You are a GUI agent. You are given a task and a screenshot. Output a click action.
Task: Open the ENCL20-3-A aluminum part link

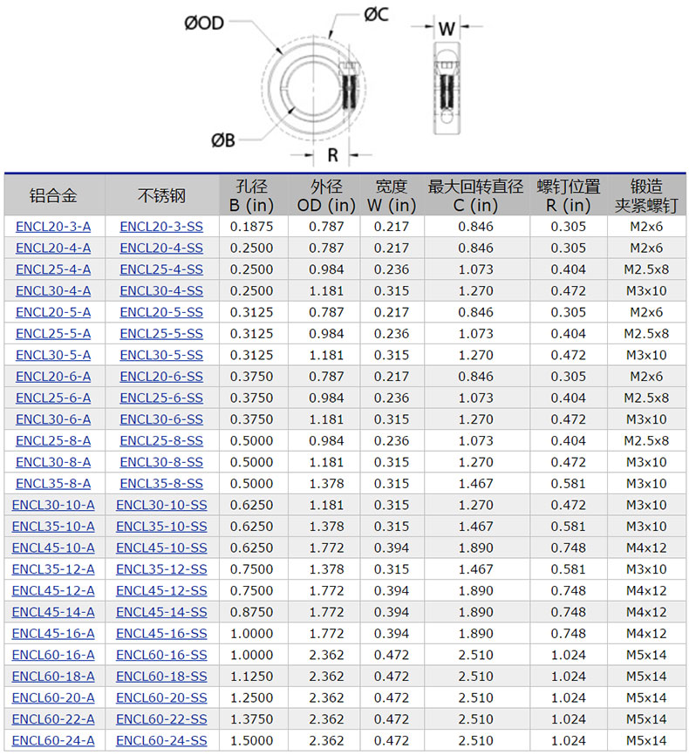pyautogui.click(x=53, y=227)
